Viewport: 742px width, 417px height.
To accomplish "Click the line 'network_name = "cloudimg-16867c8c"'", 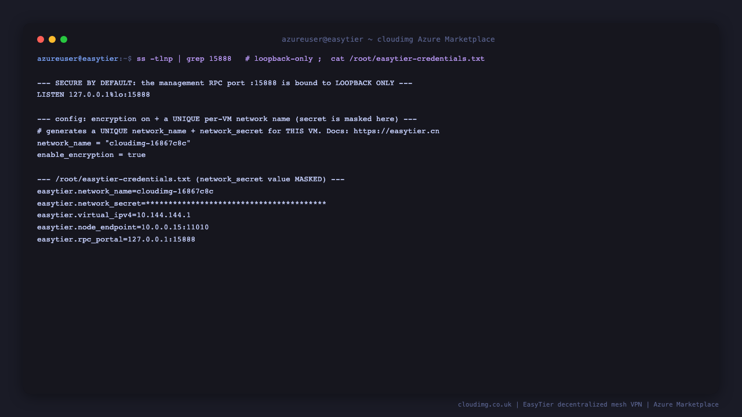I will (x=114, y=143).
